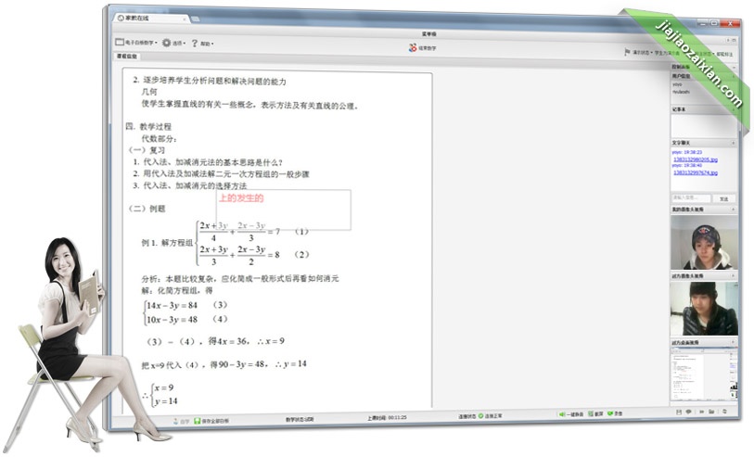Click the flag status icon in toolbar
The width and height of the screenshot is (754, 457).
pos(627,52)
